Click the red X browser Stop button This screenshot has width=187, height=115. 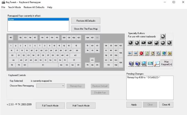coord(141,53)
